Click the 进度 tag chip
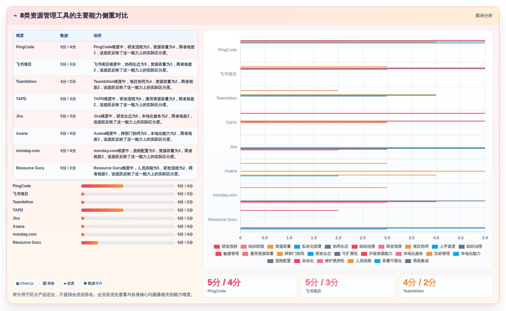The image size is (506, 311). click(x=69, y=283)
